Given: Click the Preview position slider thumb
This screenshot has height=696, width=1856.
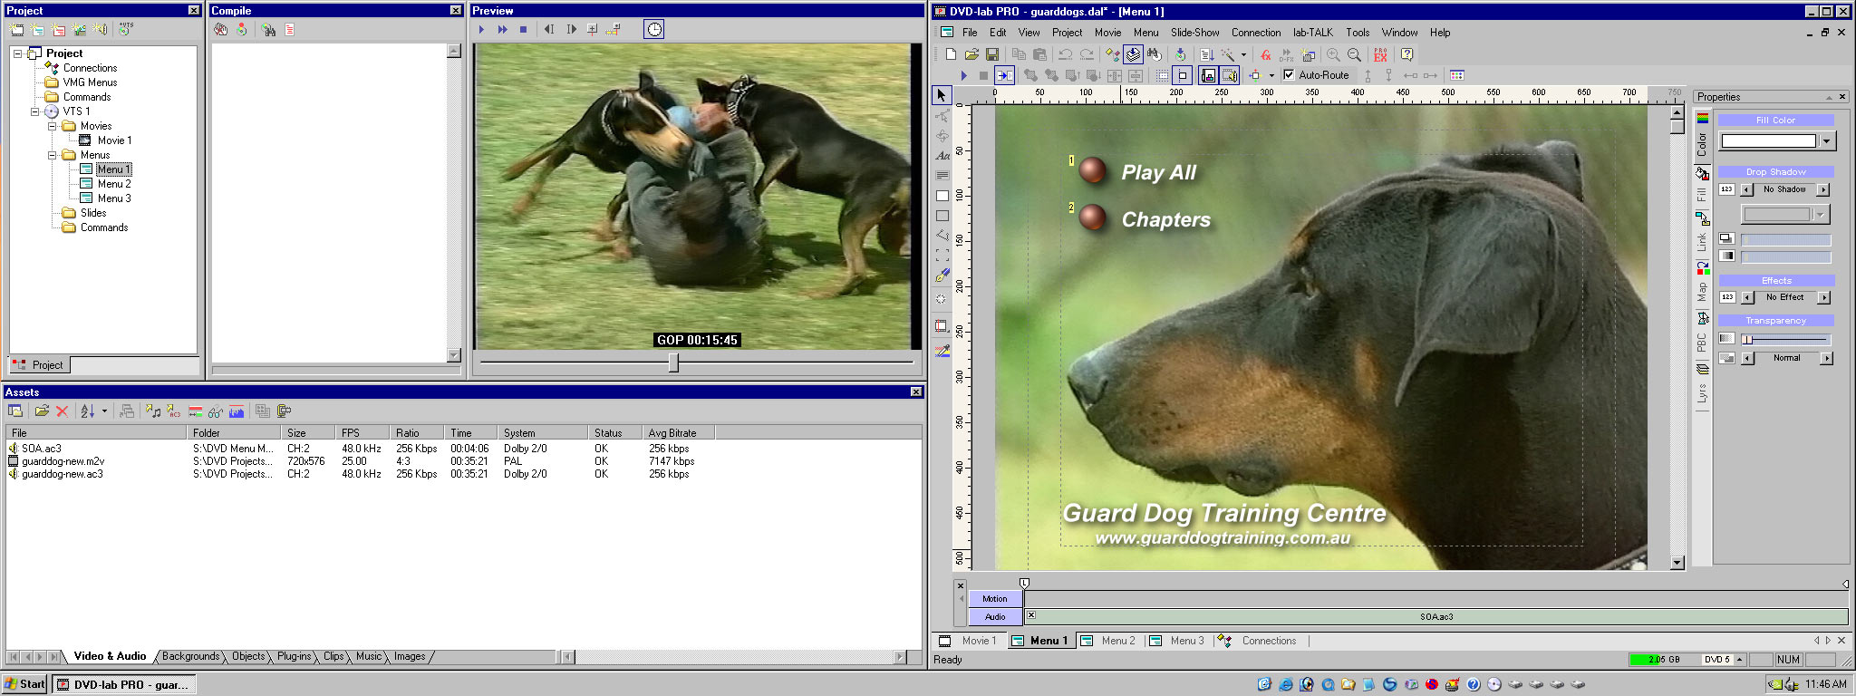Looking at the screenshot, I should click(673, 362).
